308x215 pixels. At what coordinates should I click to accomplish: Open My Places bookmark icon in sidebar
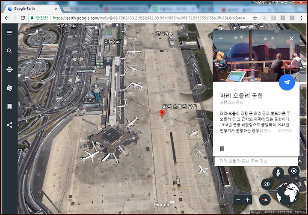(x=9, y=106)
